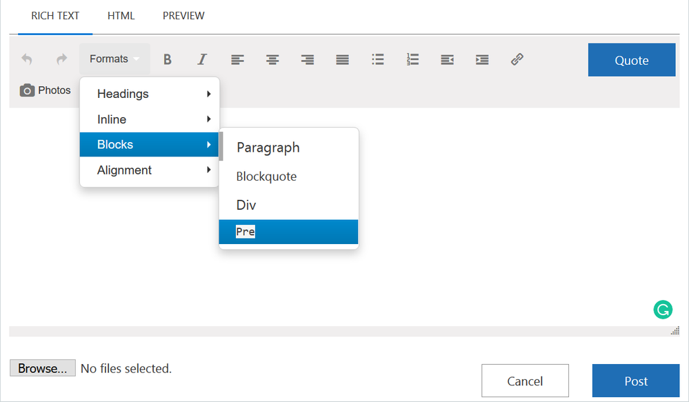This screenshot has height=402, width=689.
Task: Choose Div block format
Action: (290, 205)
